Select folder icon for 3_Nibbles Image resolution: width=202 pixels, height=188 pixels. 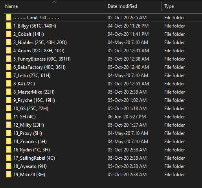(x=9, y=42)
